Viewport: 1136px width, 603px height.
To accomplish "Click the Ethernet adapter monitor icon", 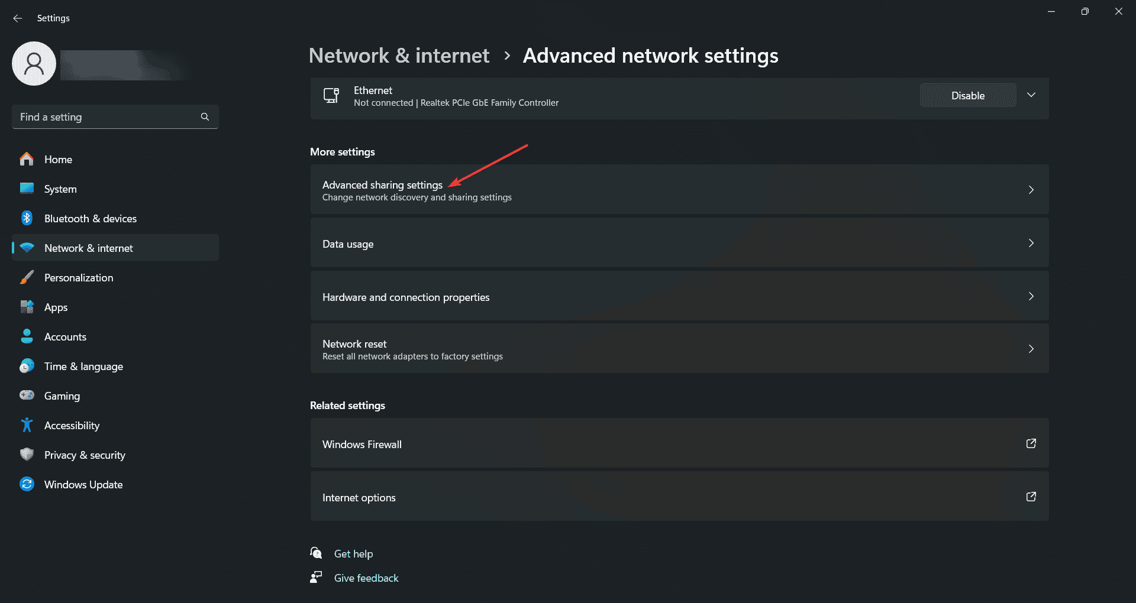I will click(x=331, y=96).
